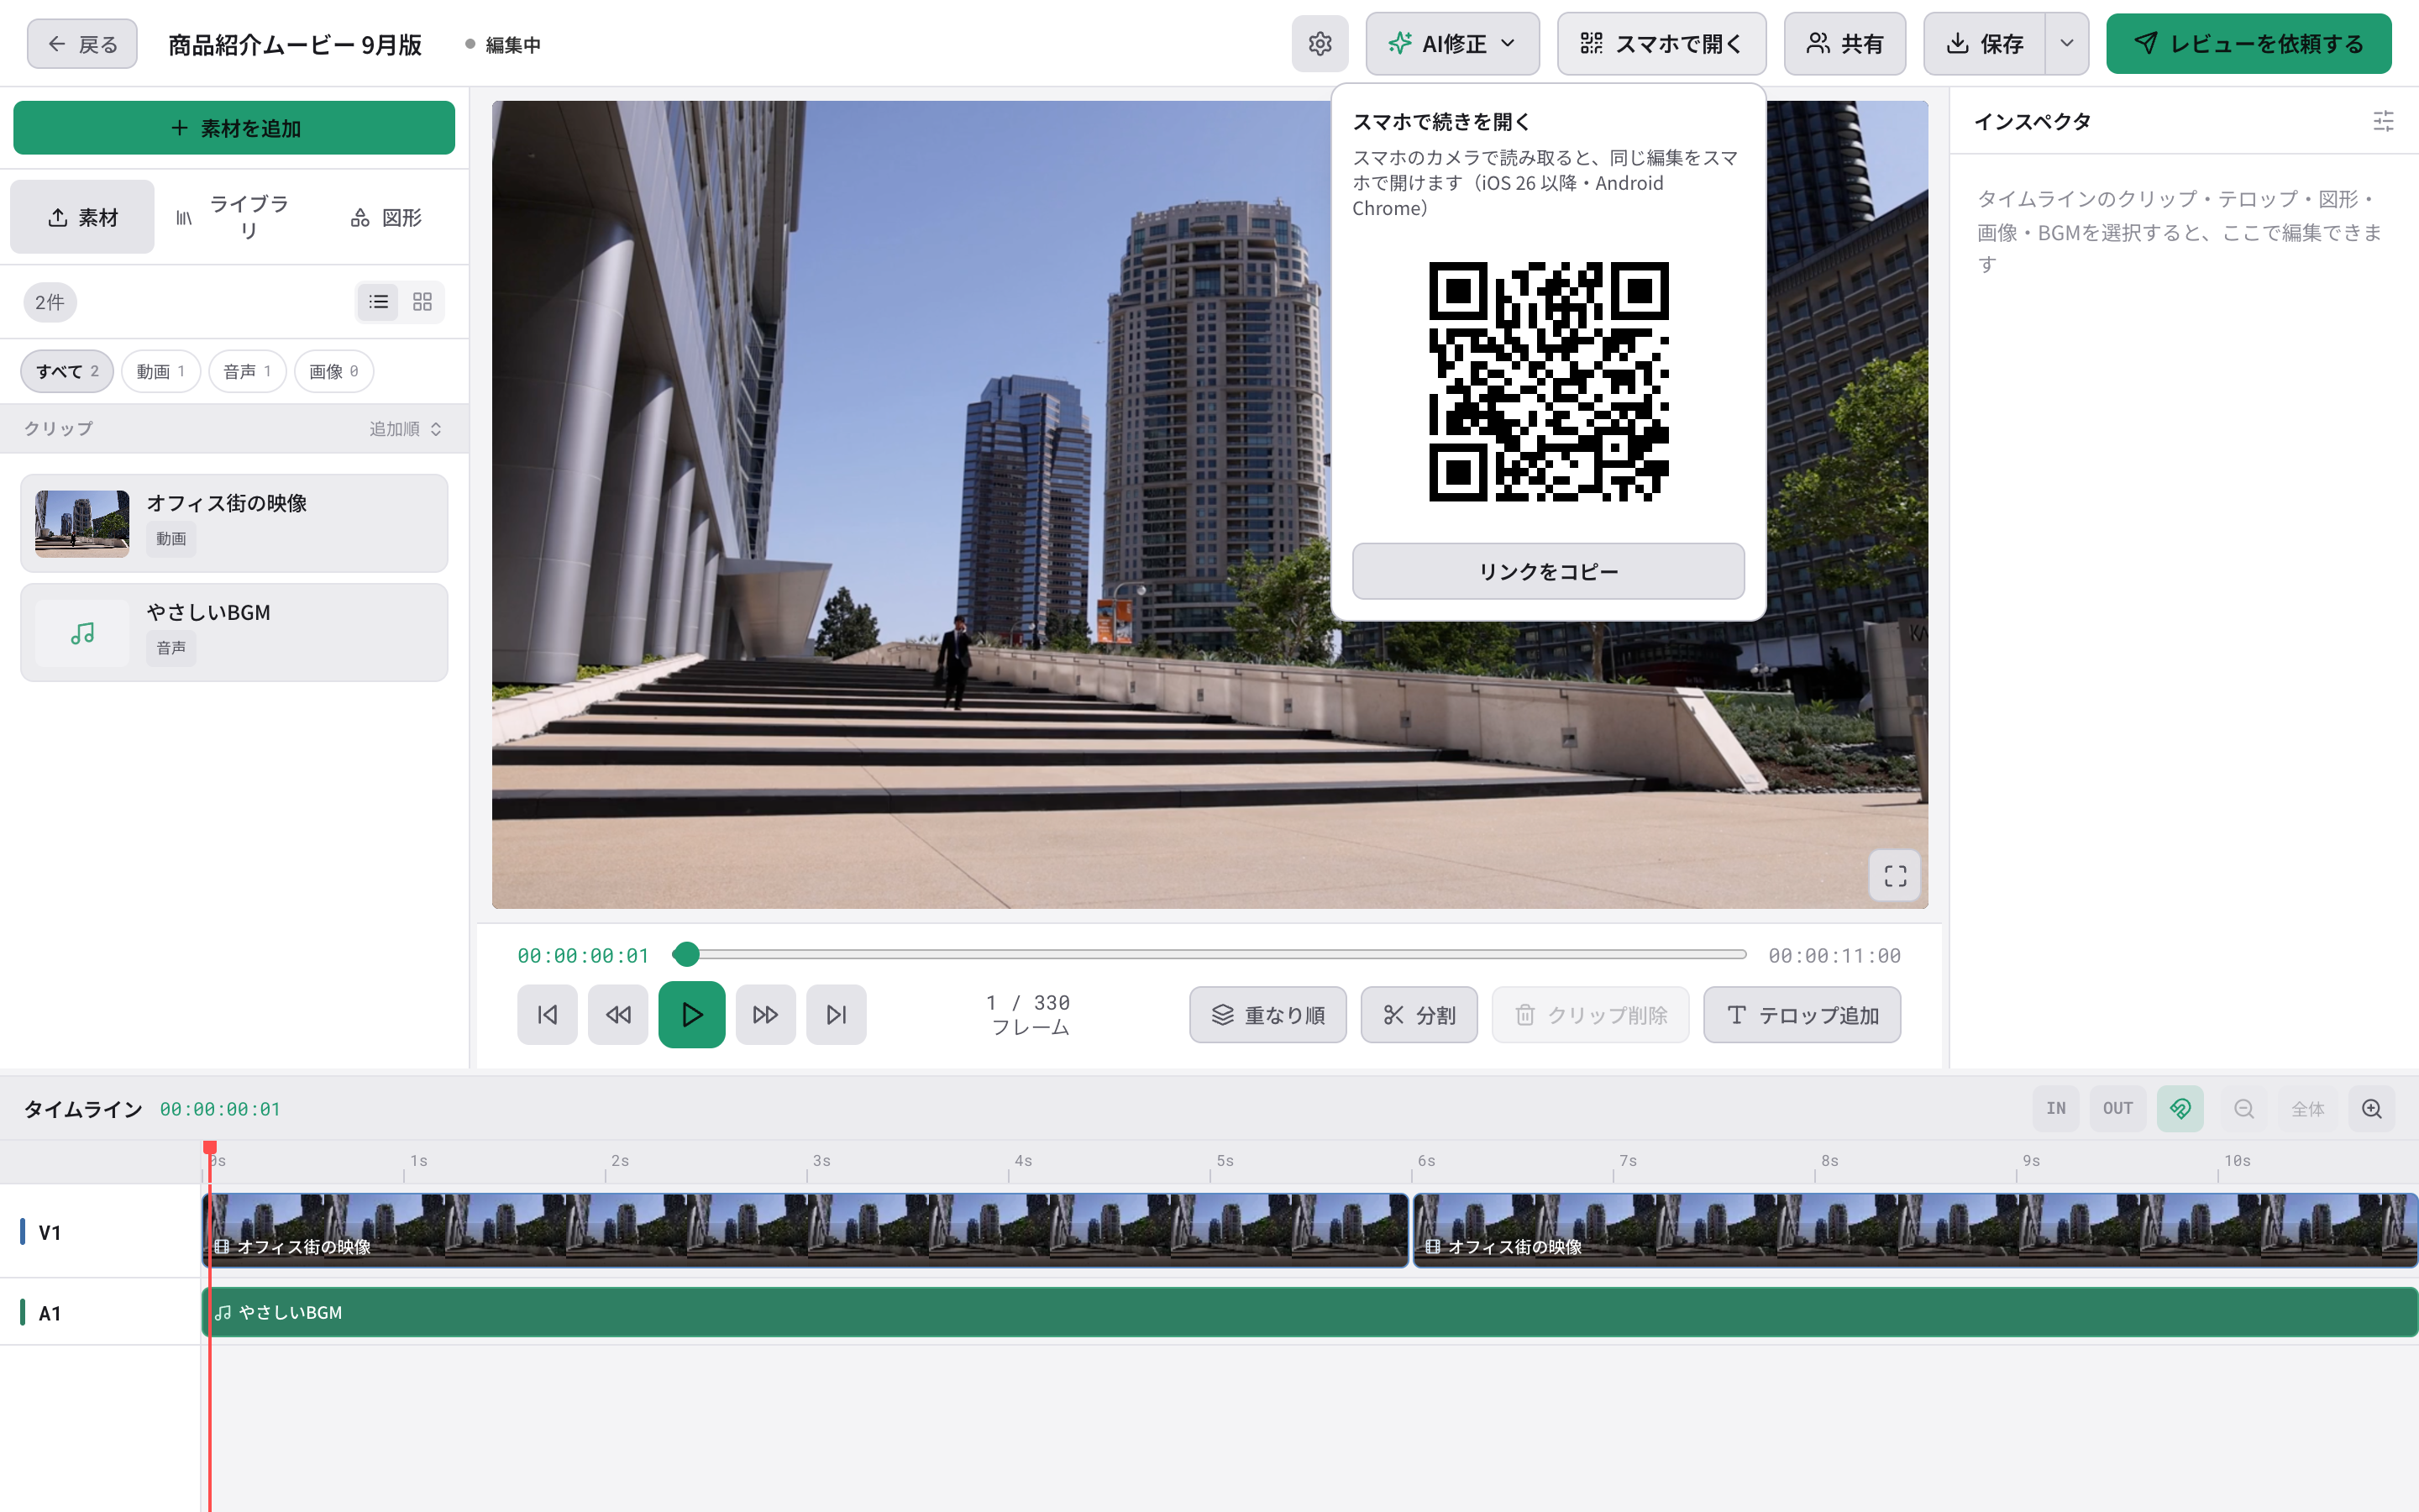This screenshot has height=1512, width=2419.
Task: Open the 共有 share button
Action: 1844,44
